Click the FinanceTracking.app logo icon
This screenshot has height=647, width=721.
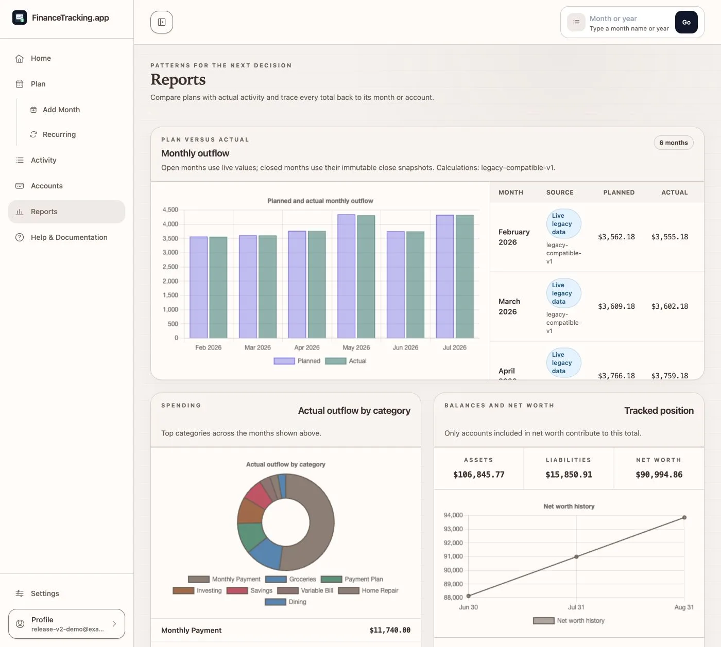pyautogui.click(x=20, y=18)
